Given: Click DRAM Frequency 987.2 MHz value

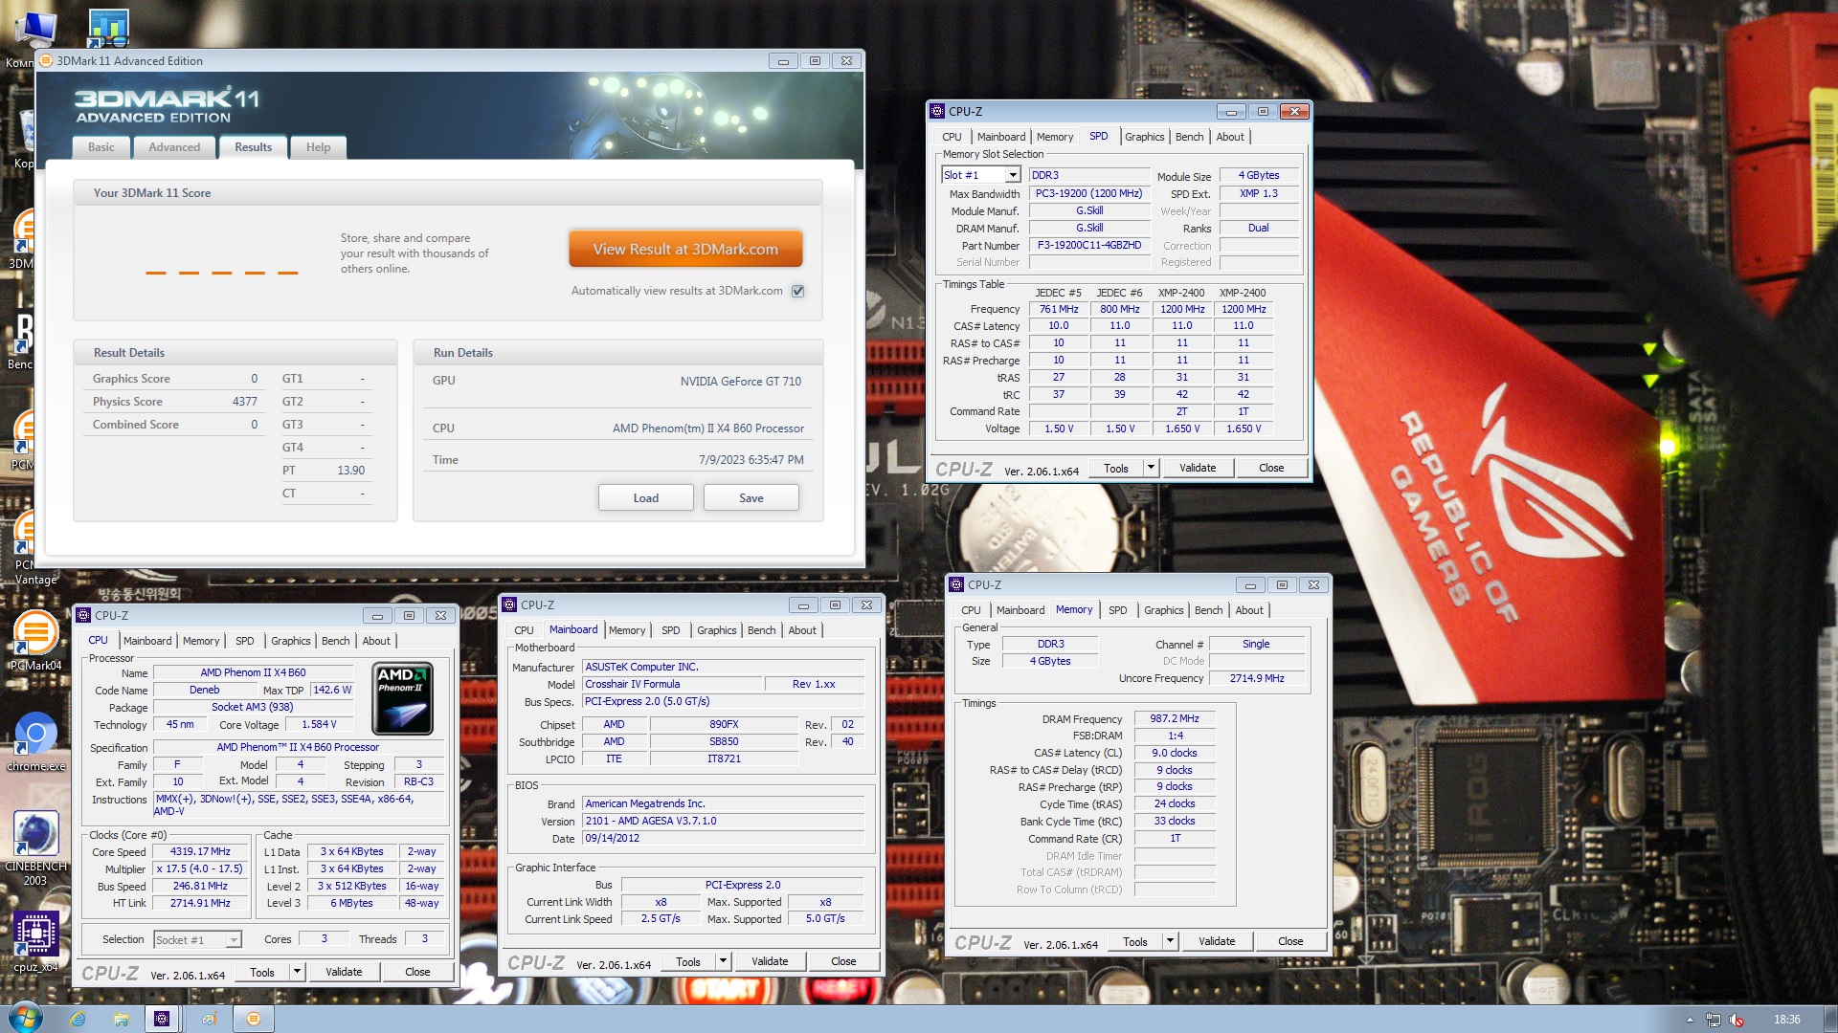Looking at the screenshot, I should [x=1175, y=718].
